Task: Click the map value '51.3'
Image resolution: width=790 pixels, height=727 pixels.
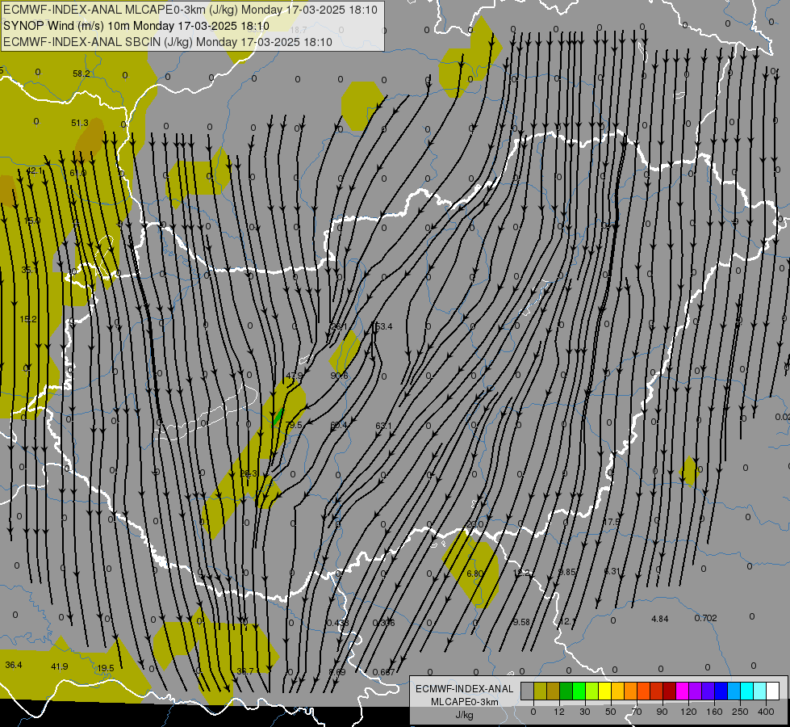Action: click(80, 123)
